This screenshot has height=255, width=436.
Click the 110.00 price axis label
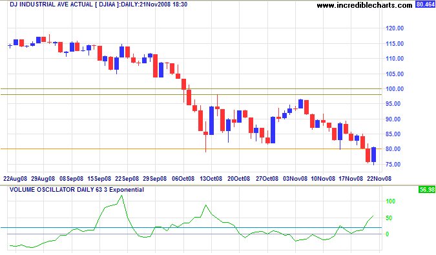(x=395, y=59)
